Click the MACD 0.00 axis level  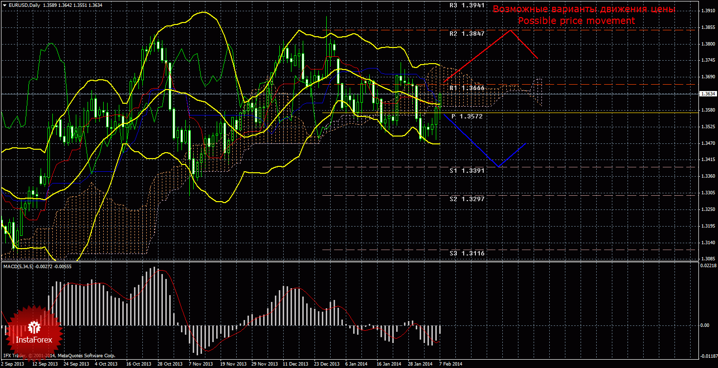click(x=705, y=325)
